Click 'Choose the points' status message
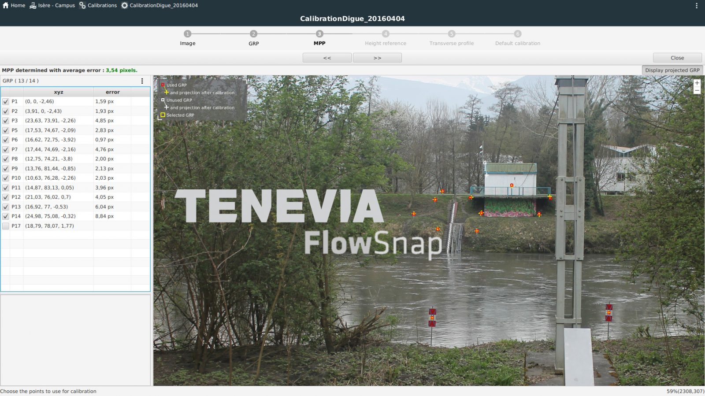 48,391
